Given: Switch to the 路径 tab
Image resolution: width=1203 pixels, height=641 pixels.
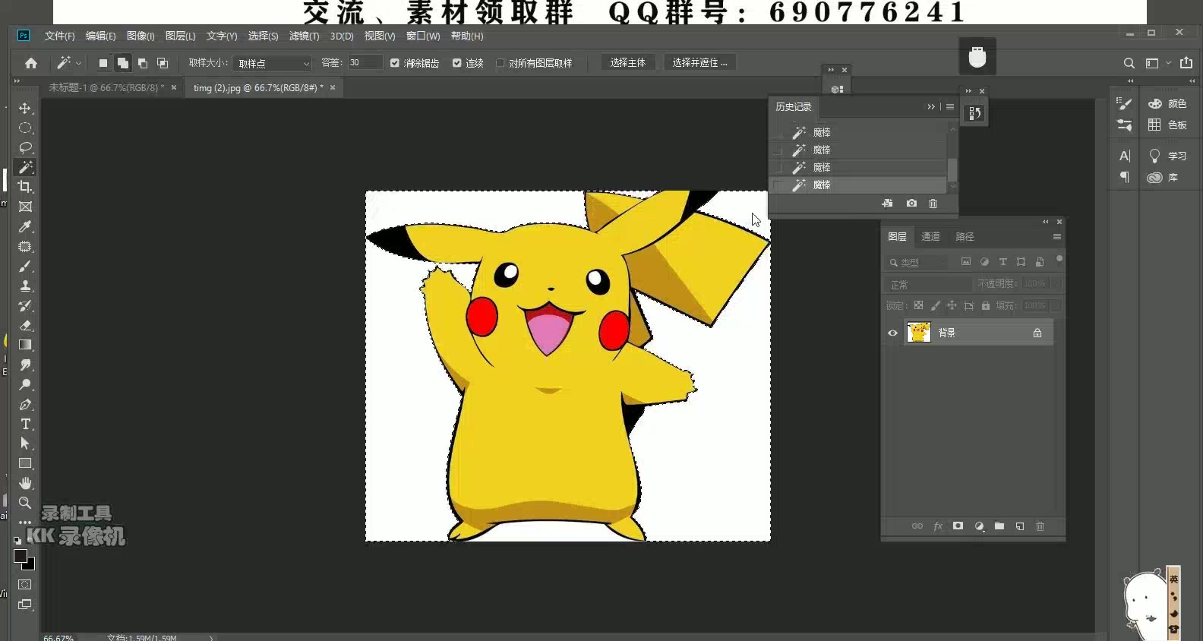Looking at the screenshot, I should point(965,237).
